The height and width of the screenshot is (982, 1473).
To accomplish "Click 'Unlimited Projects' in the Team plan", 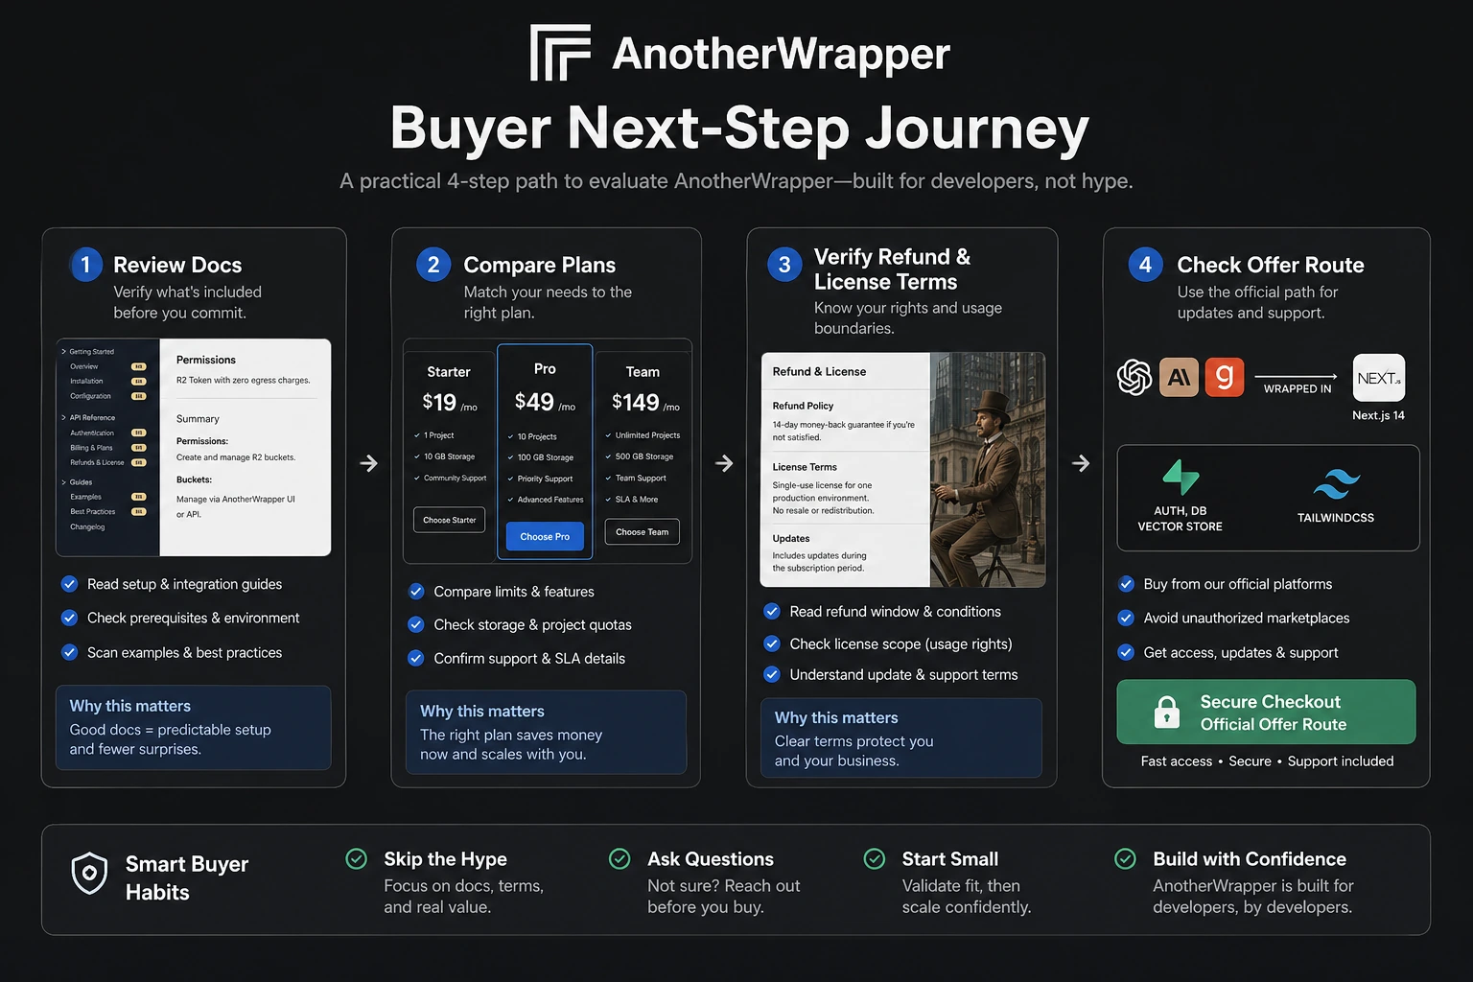I will coord(647,435).
